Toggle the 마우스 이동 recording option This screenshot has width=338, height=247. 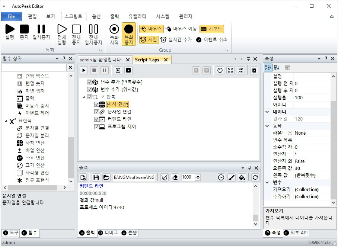coord(181,29)
